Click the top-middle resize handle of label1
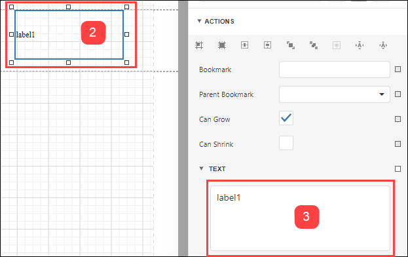 [x=68, y=7]
